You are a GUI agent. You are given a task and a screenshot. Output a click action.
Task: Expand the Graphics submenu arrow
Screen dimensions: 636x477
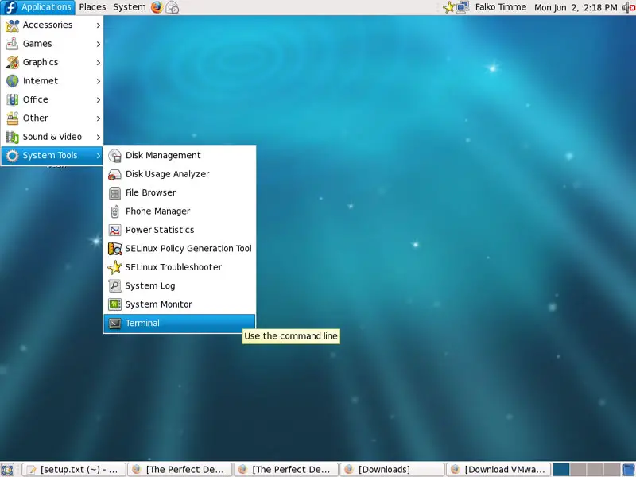click(x=98, y=63)
